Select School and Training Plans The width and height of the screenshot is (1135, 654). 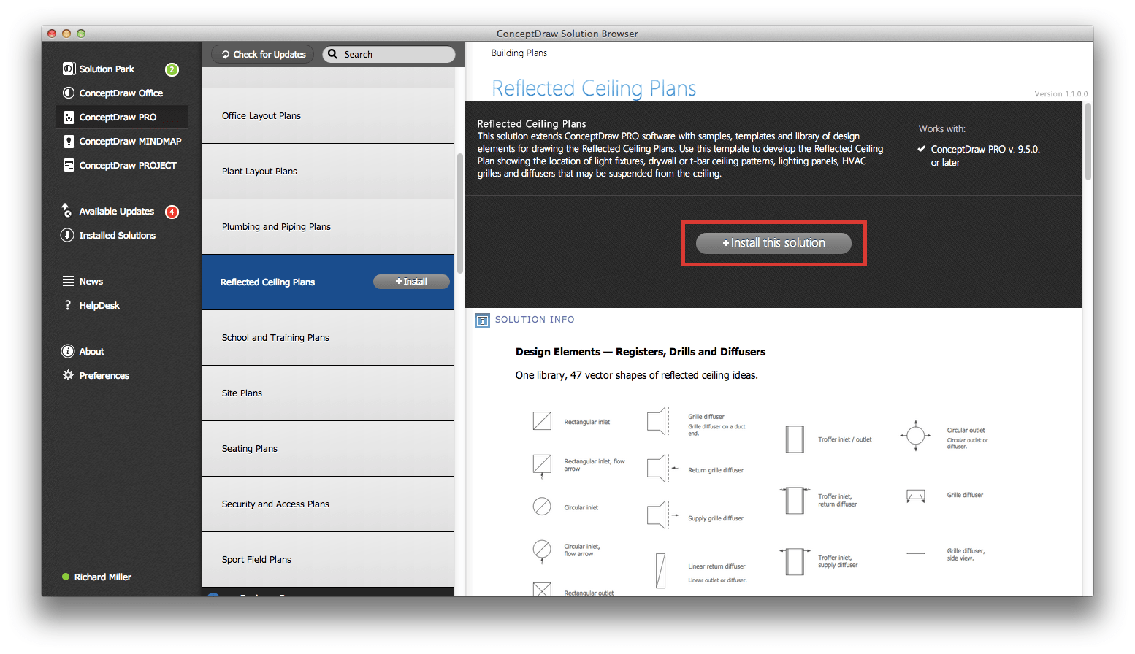pyautogui.click(x=328, y=337)
